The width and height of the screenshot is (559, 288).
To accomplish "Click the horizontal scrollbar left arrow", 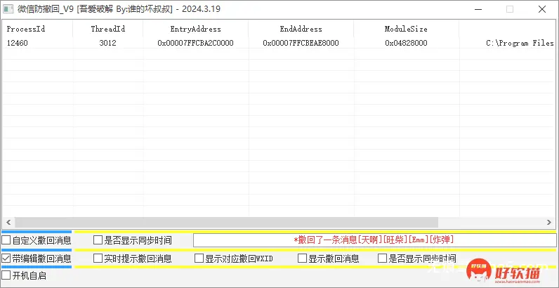I will [8, 223].
